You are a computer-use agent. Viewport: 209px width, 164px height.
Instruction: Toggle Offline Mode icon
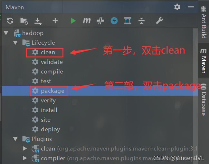coord(100,21)
